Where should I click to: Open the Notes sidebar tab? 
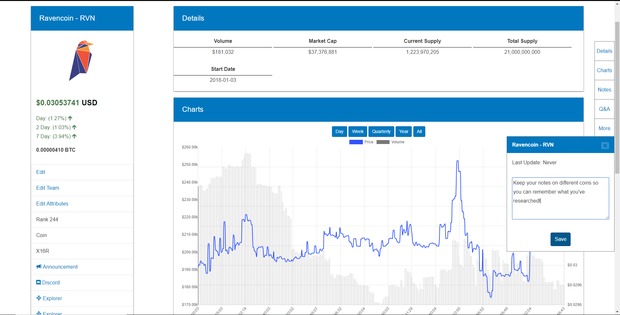point(604,90)
